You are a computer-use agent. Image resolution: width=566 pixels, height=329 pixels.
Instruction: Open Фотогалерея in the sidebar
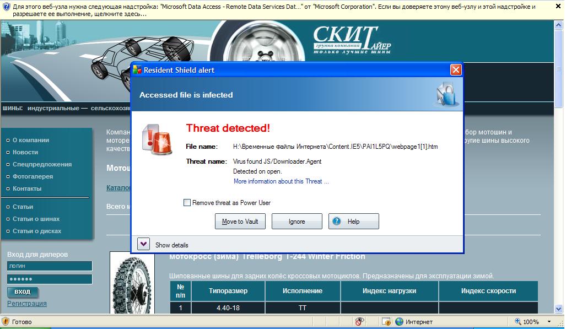tap(33, 176)
